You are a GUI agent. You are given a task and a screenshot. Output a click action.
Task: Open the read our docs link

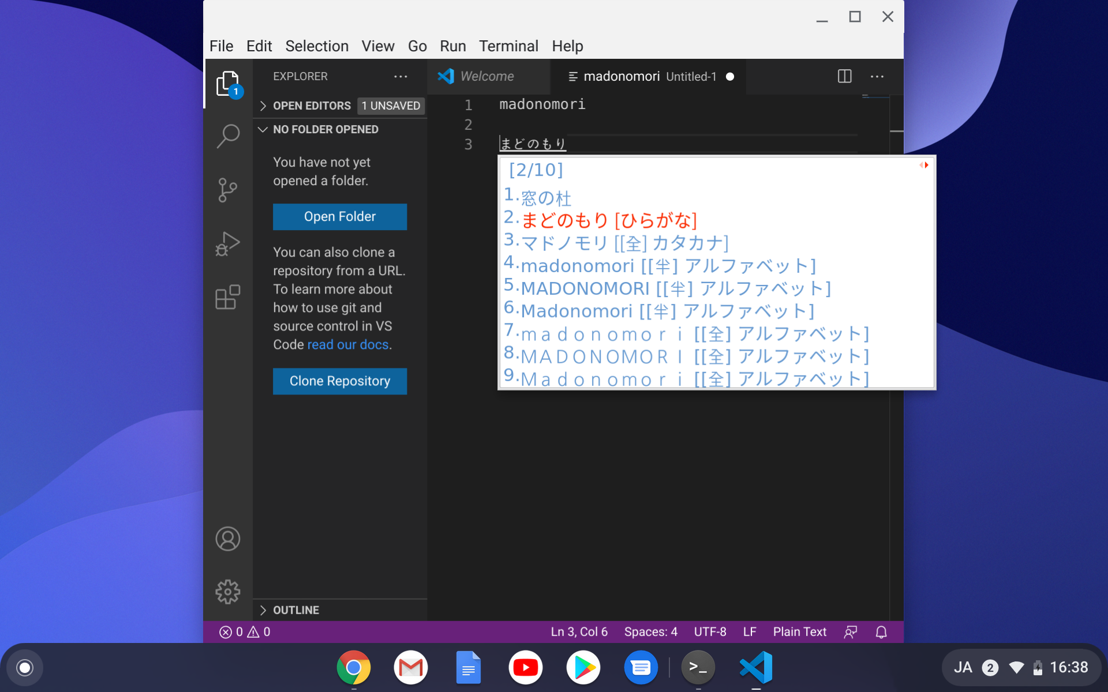pos(347,344)
